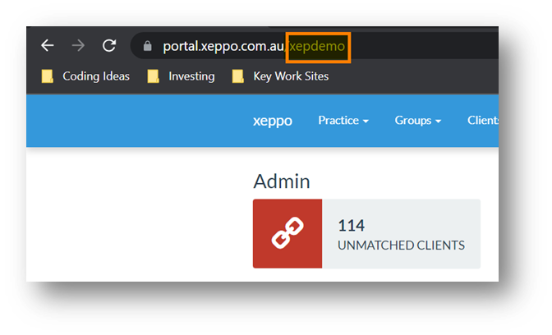Open the Practice menu label
This screenshot has width=552, height=335.
pyautogui.click(x=338, y=121)
